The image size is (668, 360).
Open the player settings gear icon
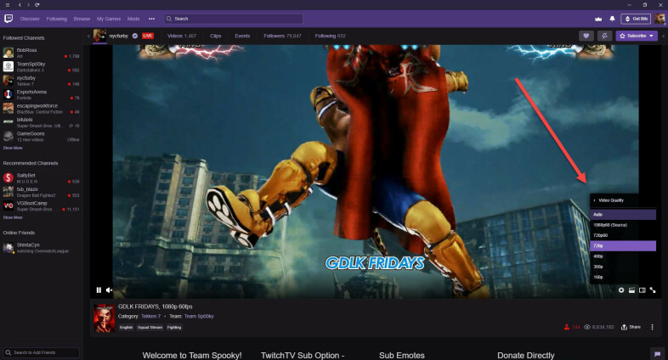[x=621, y=290]
